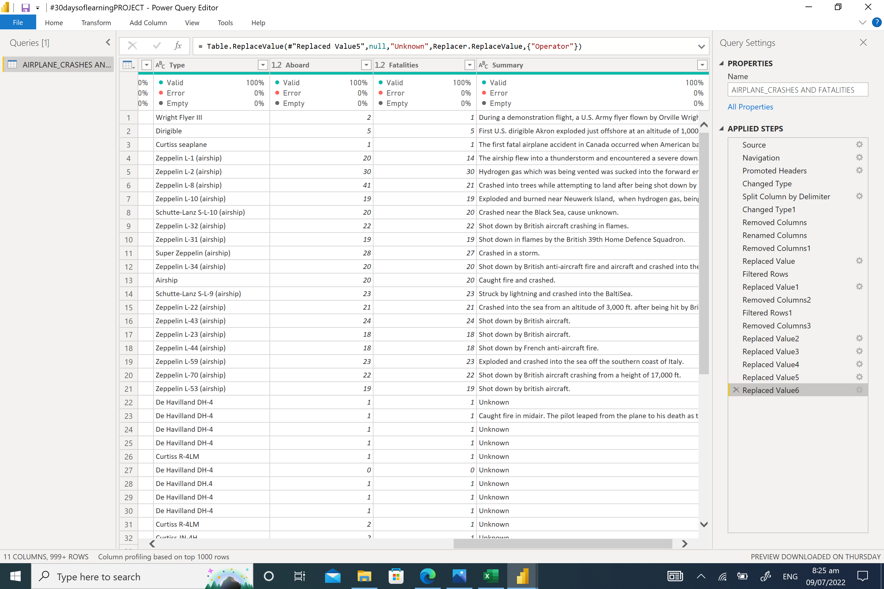The image size is (884, 589).
Task: Click the fx formula icon
Action: click(178, 46)
